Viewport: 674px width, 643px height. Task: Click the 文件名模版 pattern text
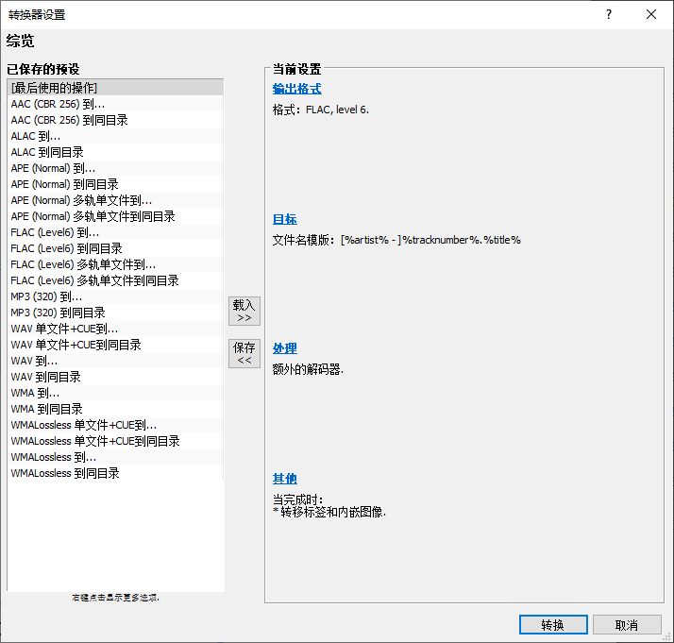396,240
